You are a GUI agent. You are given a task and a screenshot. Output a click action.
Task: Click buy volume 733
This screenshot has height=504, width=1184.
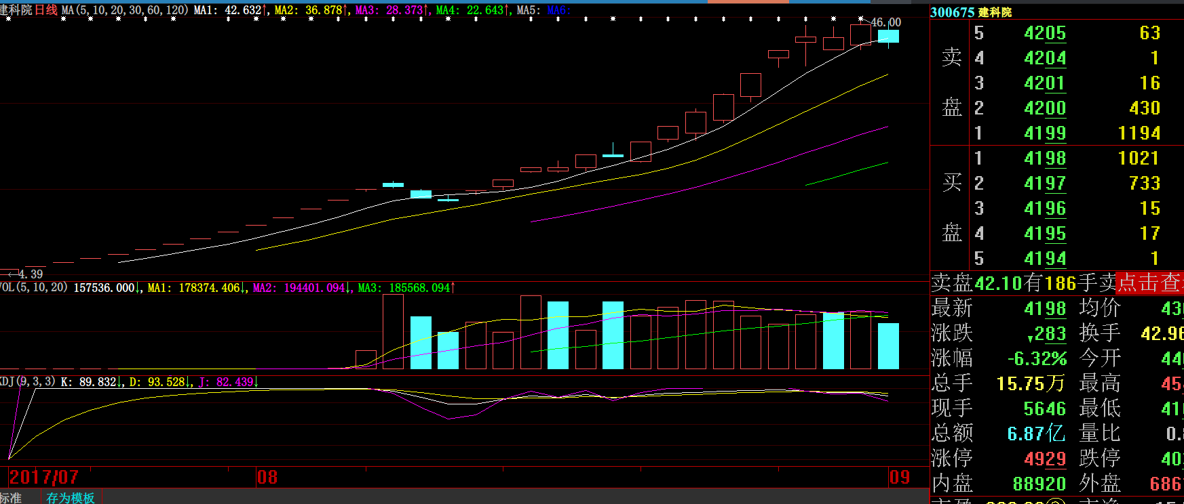[x=1145, y=184]
